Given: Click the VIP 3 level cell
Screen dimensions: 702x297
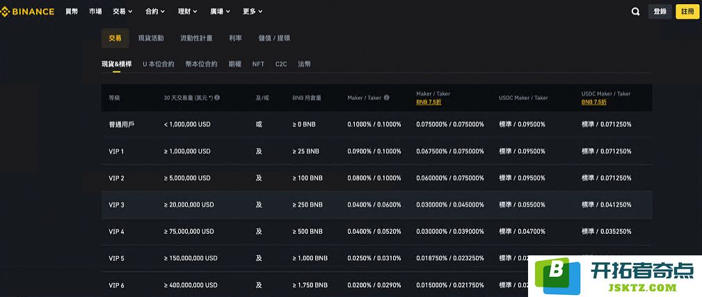Looking at the screenshot, I should [x=116, y=205].
